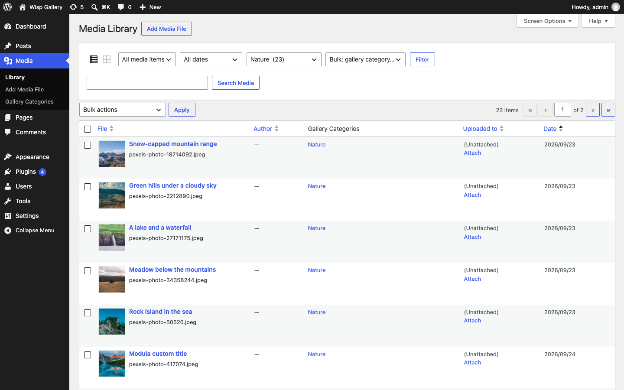Click the current page number field

point(563,110)
